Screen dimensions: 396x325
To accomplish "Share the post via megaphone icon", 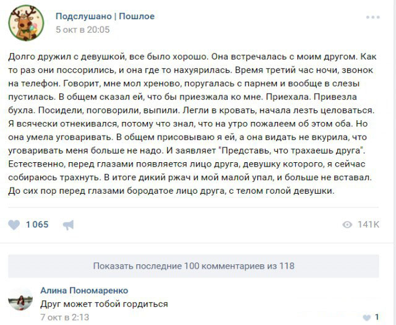I will click(x=69, y=225).
